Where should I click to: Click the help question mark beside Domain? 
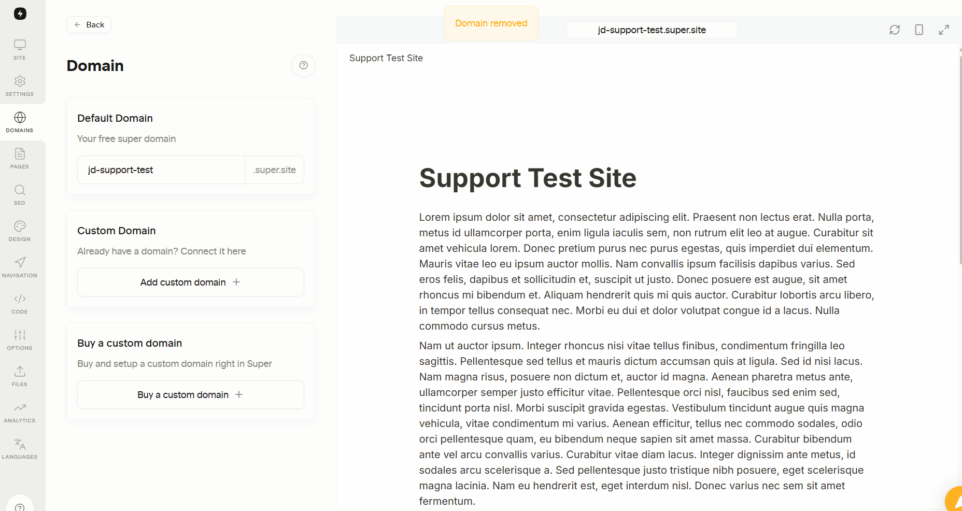point(304,65)
